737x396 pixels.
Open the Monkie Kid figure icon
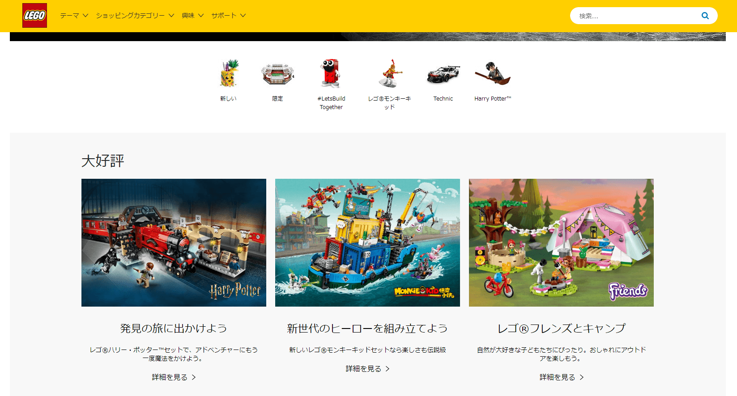pyautogui.click(x=390, y=73)
